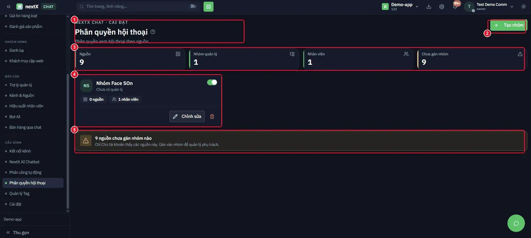Image resolution: width=531 pixels, height=238 pixels.
Task: Open settings gear icon in header
Action: pyautogui.click(x=442, y=6)
